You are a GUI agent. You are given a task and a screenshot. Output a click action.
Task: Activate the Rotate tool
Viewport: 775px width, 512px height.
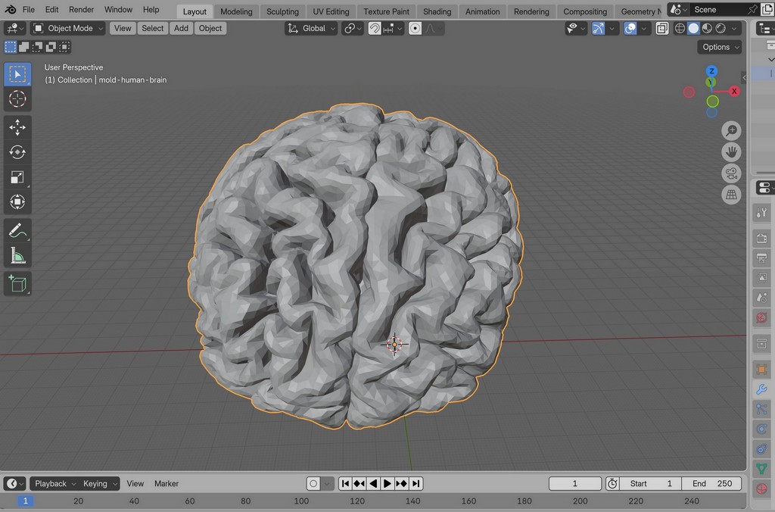coord(17,152)
